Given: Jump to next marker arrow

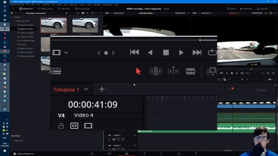Looking at the screenshot, I should click(x=113, y=53).
